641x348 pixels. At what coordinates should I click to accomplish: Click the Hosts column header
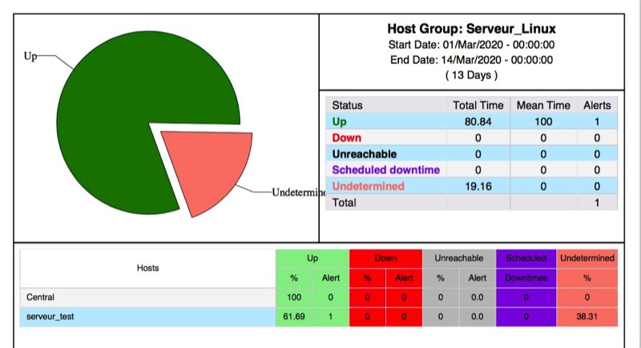147,268
